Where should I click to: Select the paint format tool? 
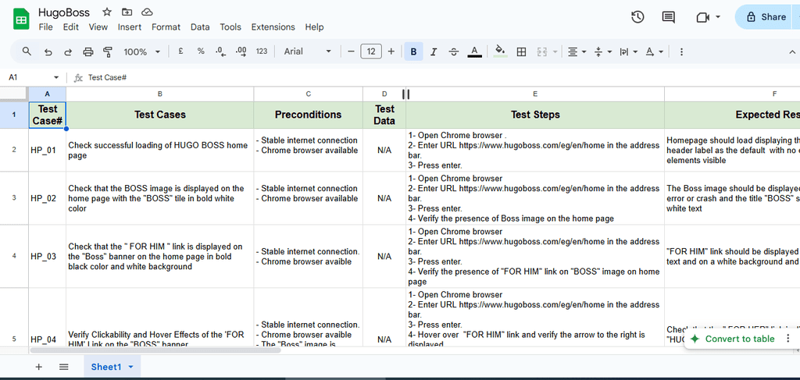(x=108, y=51)
